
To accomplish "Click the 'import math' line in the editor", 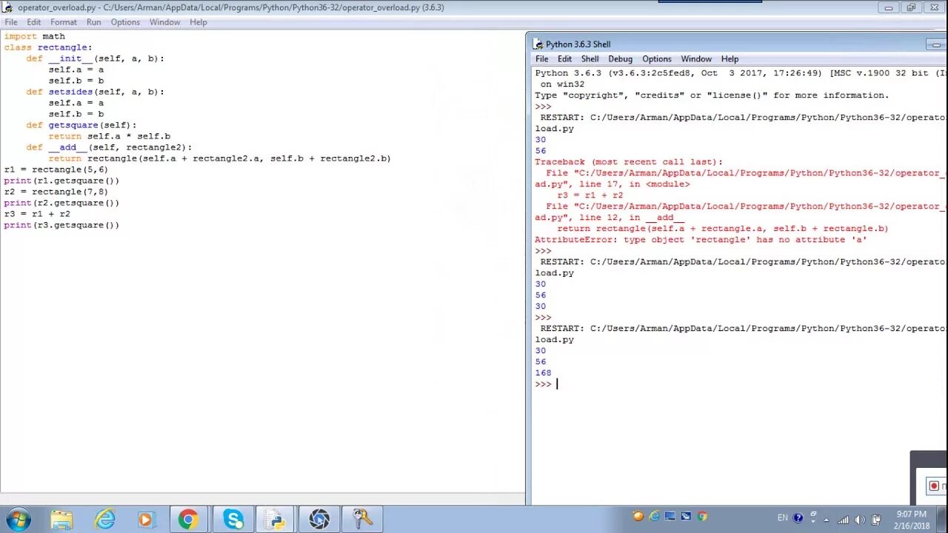I will [x=35, y=36].
